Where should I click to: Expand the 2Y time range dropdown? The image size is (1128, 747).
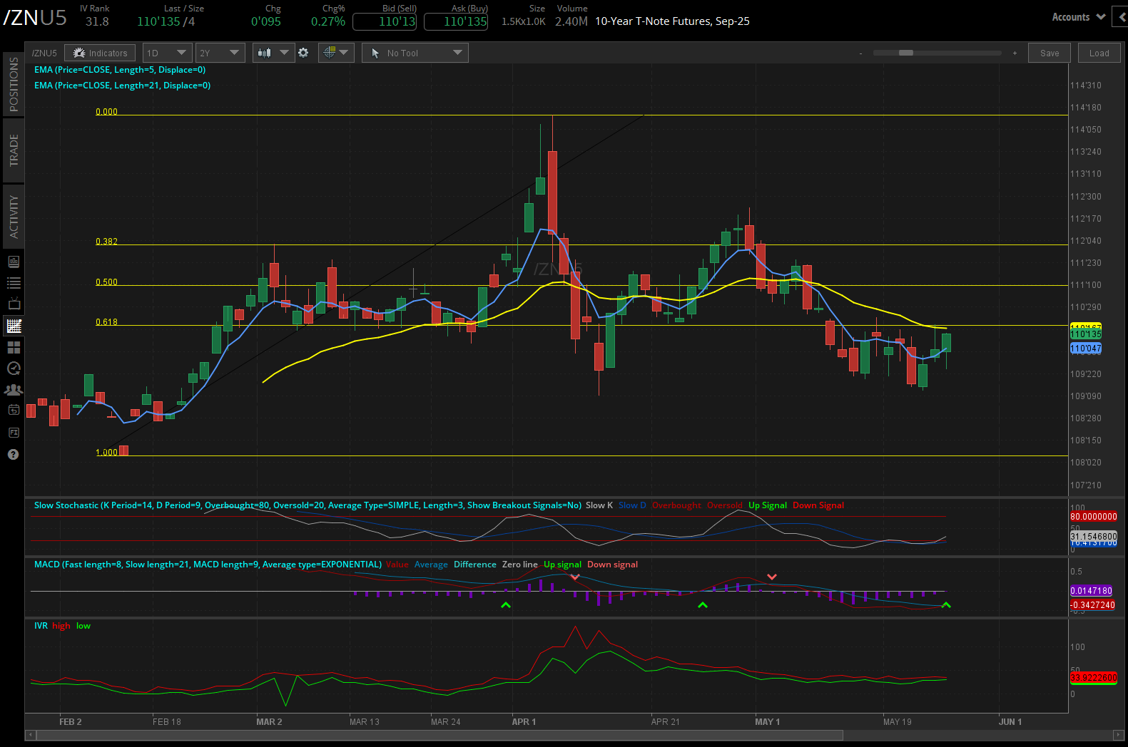click(x=220, y=53)
